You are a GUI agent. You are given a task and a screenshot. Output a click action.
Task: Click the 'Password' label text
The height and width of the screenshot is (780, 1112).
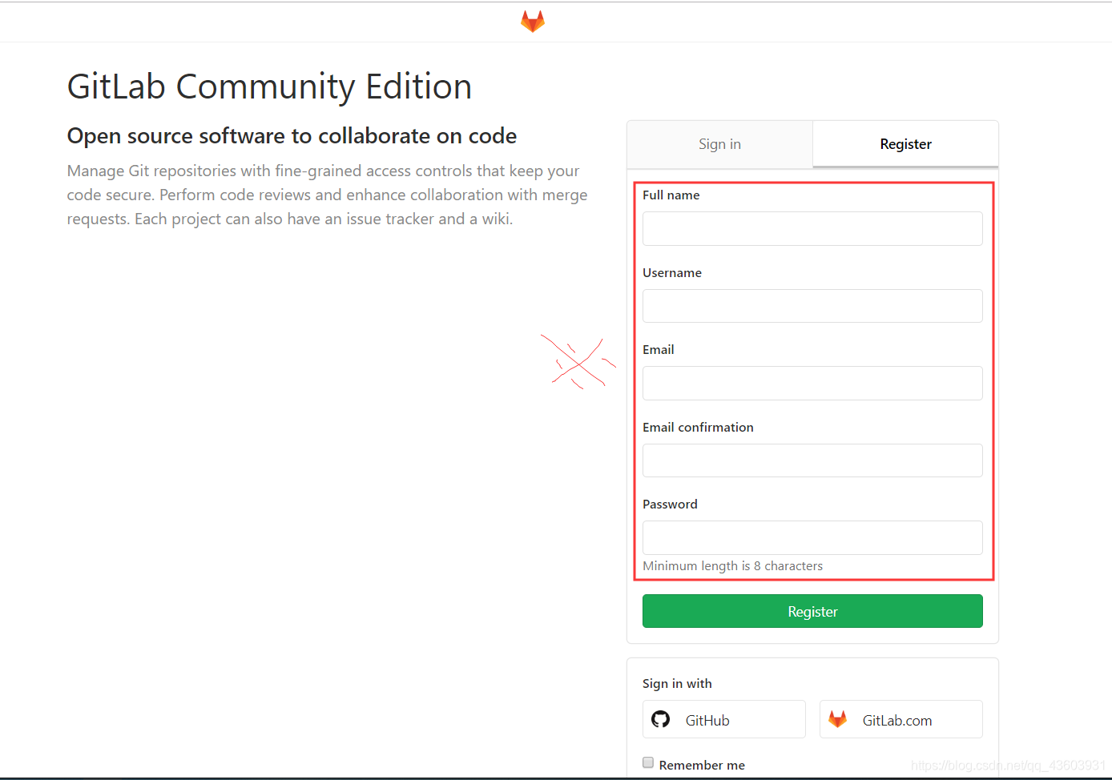coord(670,505)
